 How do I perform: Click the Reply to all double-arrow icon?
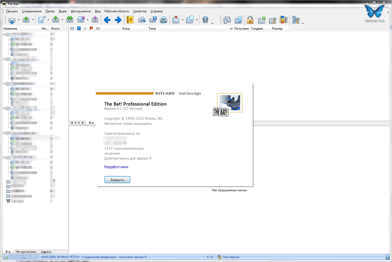(x=70, y=20)
